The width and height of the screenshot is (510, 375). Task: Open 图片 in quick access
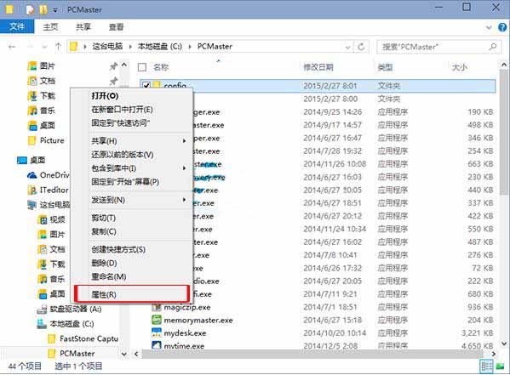point(47,66)
